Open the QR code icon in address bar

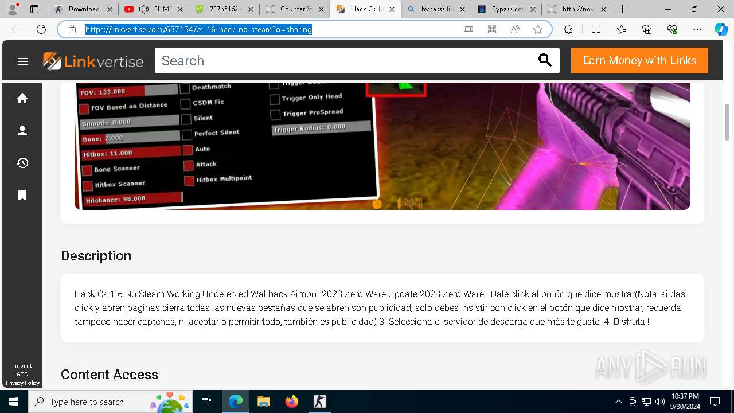coord(492,29)
